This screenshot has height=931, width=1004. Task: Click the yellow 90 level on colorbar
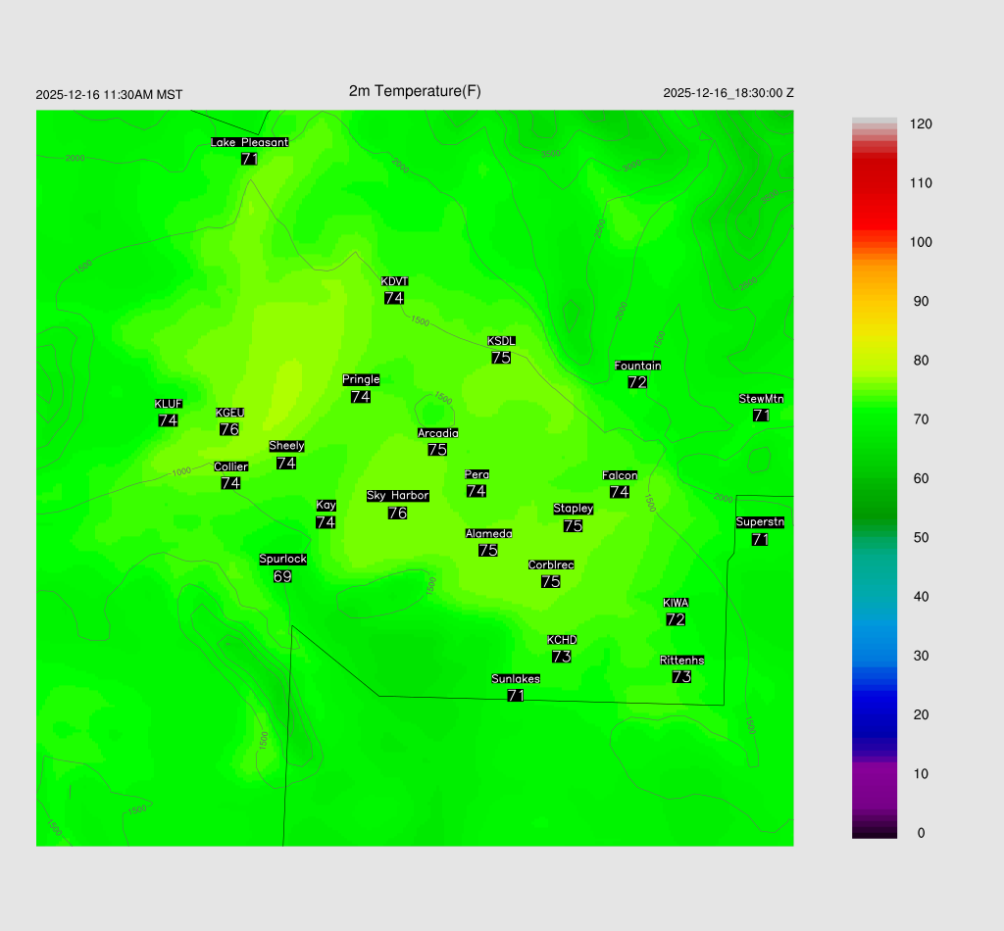[875, 302]
